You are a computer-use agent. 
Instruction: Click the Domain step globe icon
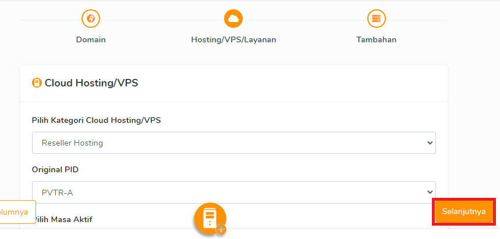(91, 19)
